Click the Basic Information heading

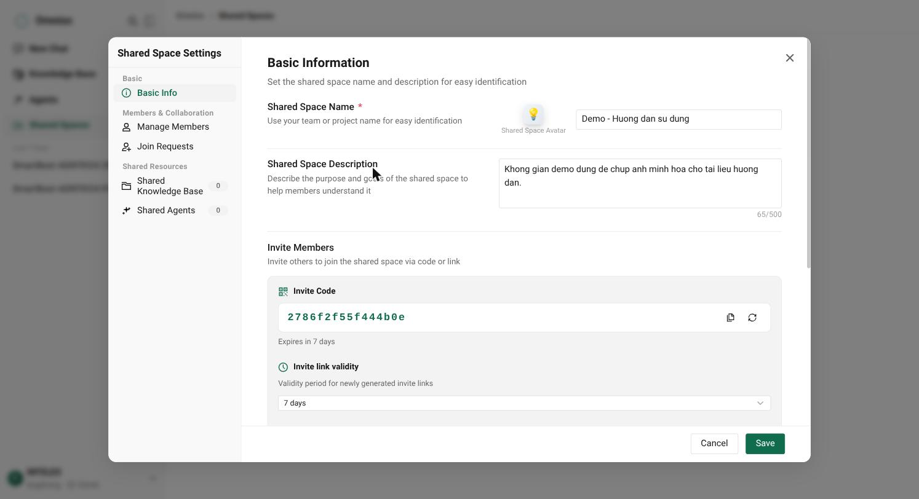coord(319,63)
